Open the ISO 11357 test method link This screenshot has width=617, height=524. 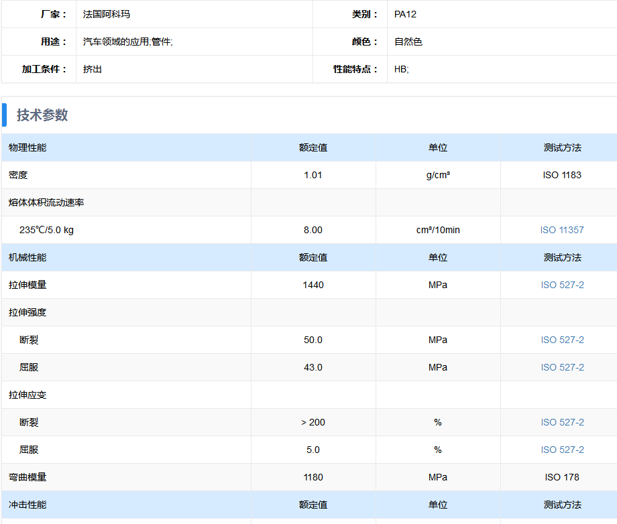coord(562,230)
